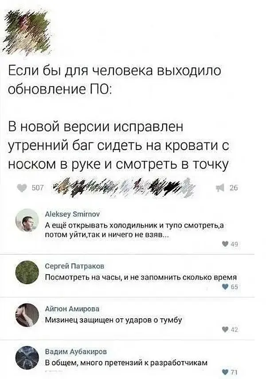Select comment about Мизинец защищен
This screenshot has height=379, width=266.
pyautogui.click(x=113, y=320)
